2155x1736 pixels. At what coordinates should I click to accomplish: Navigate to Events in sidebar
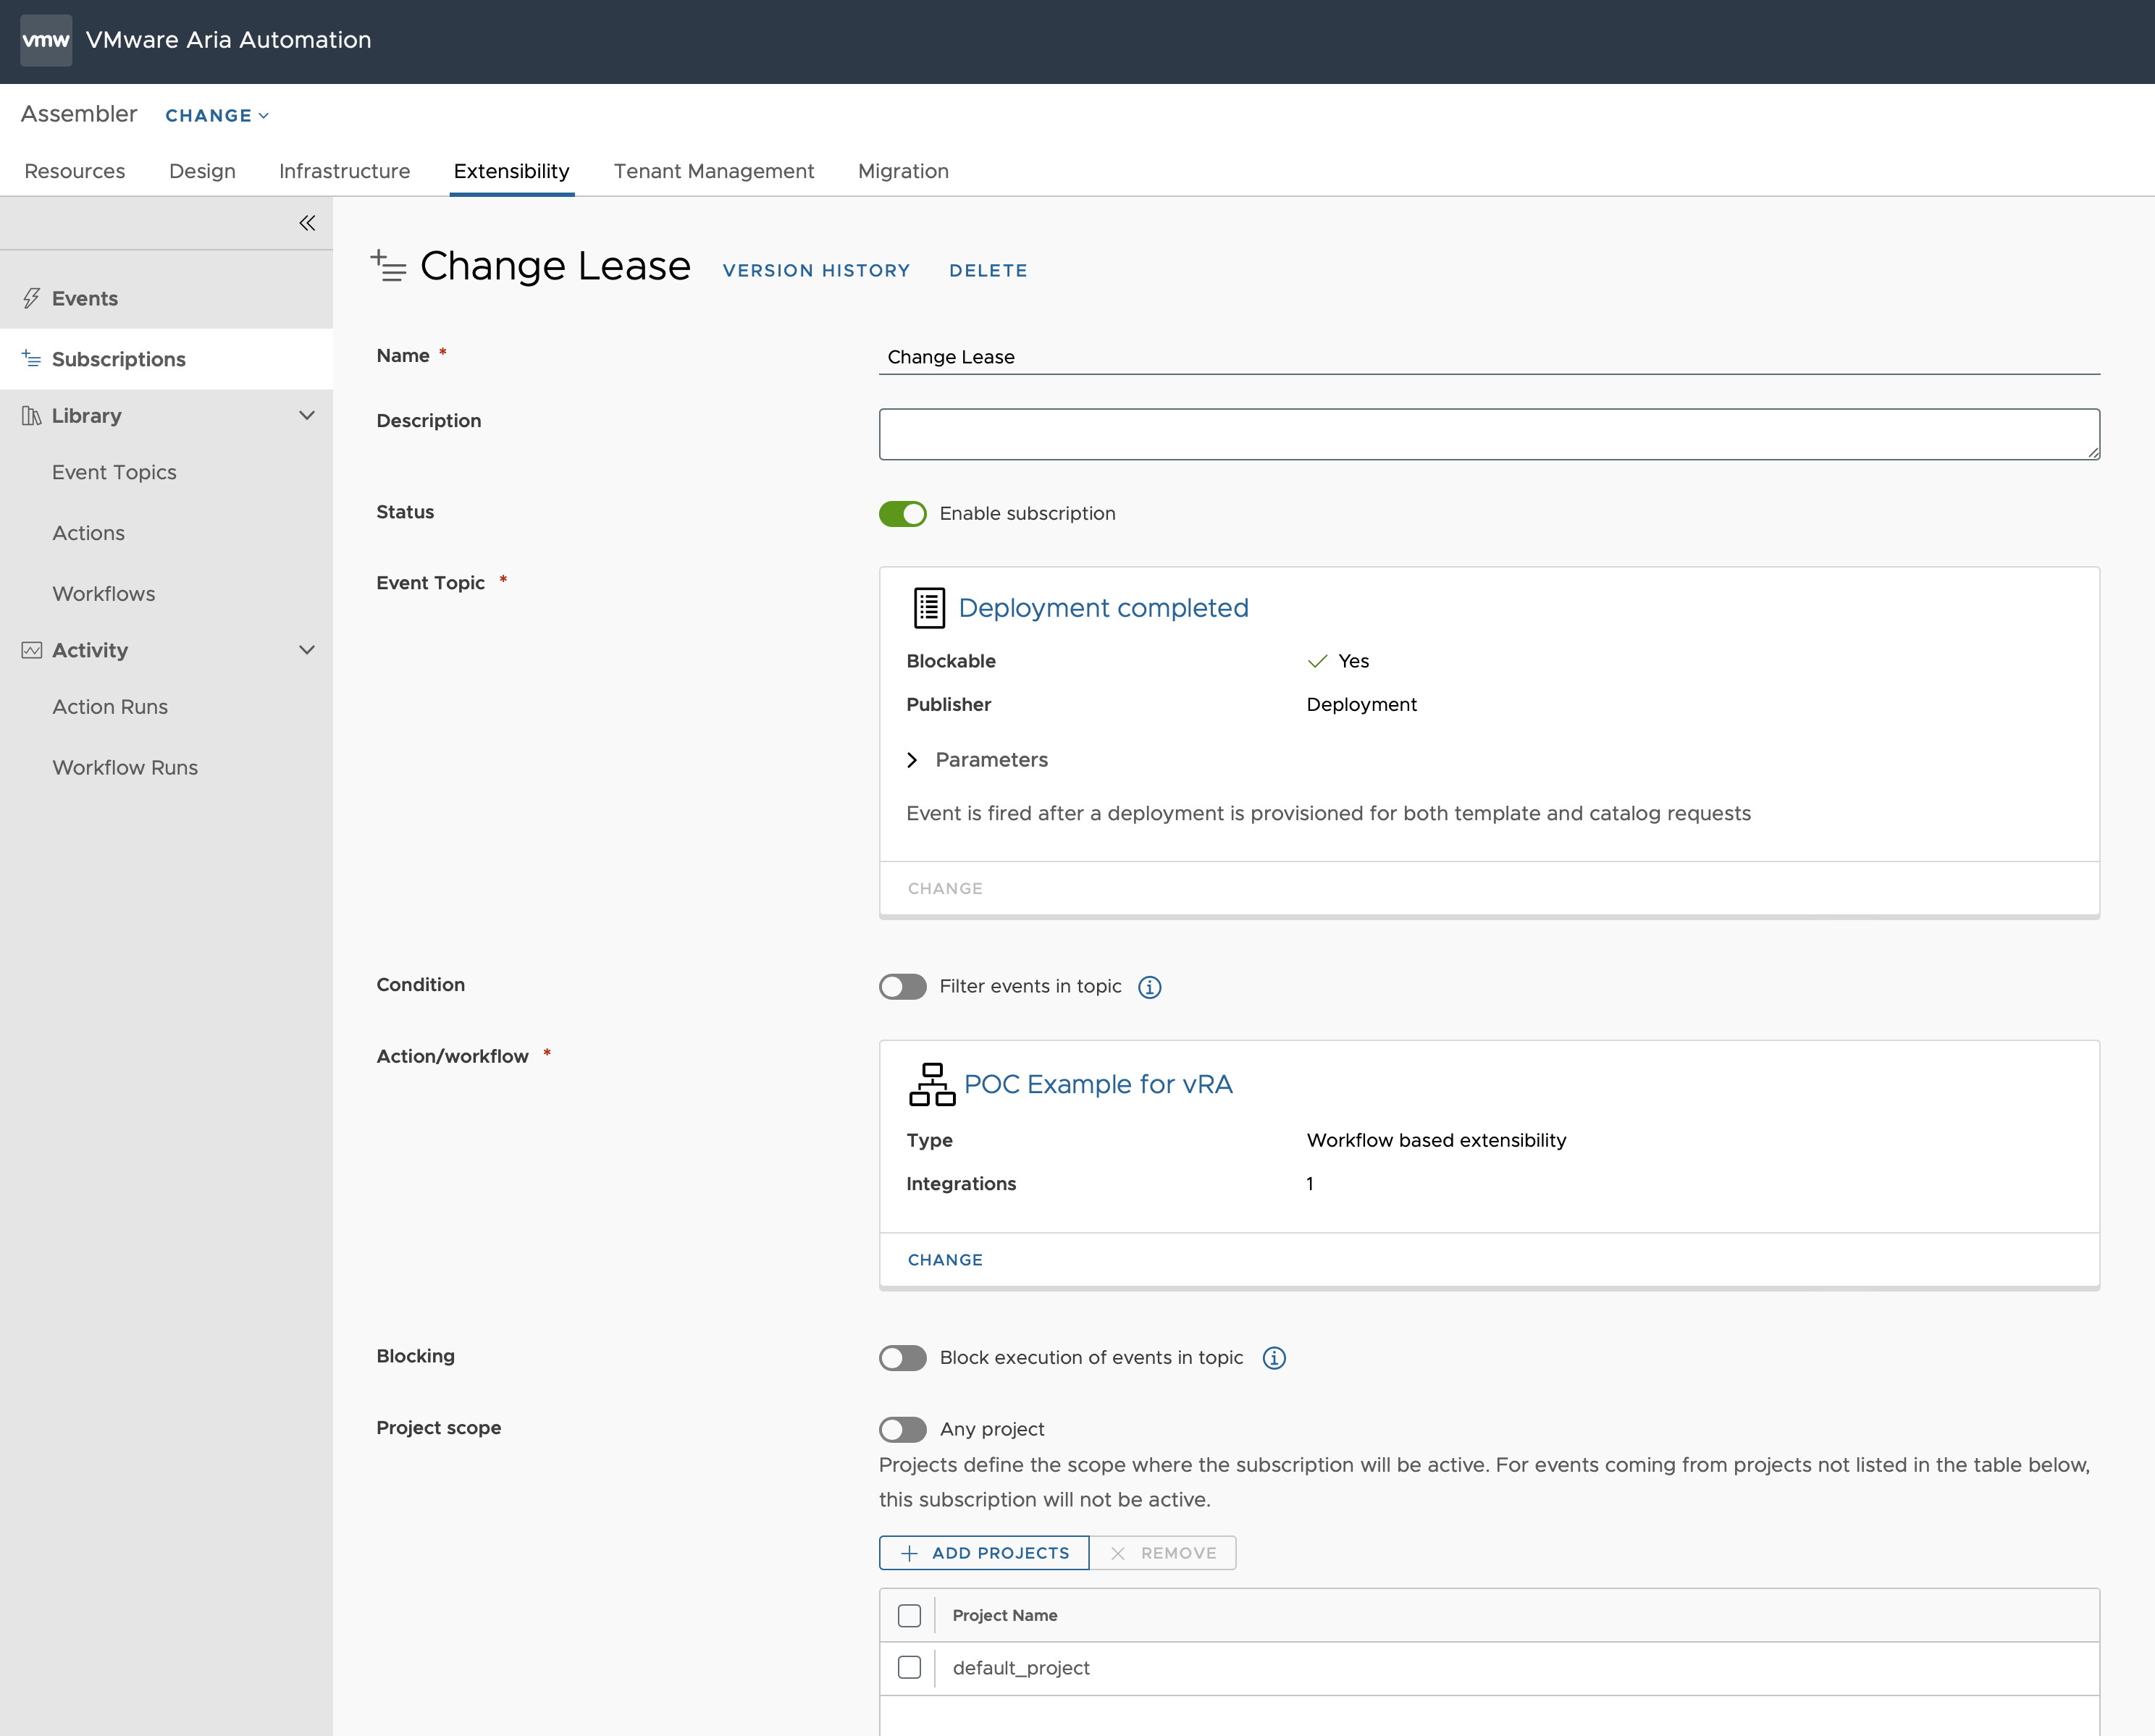[166, 298]
